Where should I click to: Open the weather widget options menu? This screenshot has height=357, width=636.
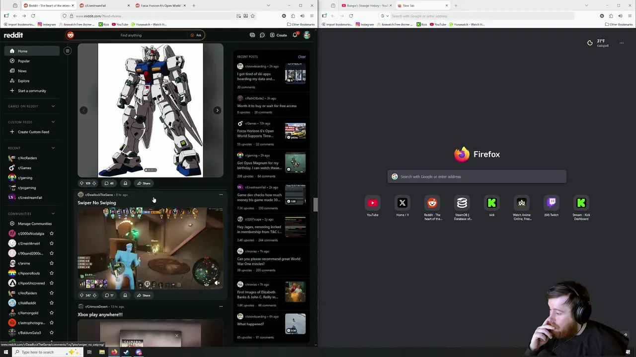coord(621,43)
